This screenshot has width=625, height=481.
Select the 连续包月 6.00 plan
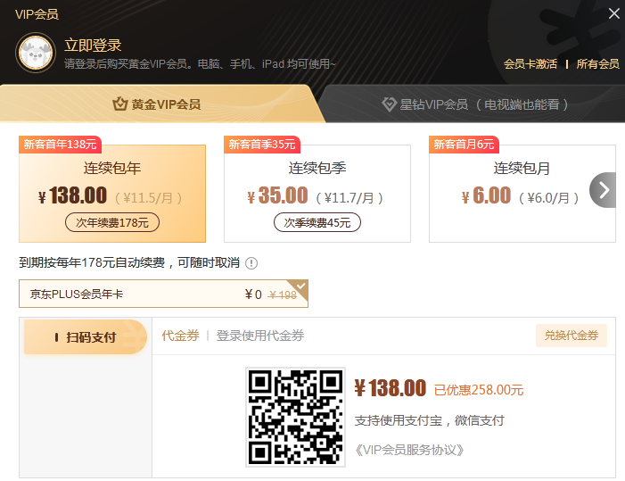pos(522,194)
